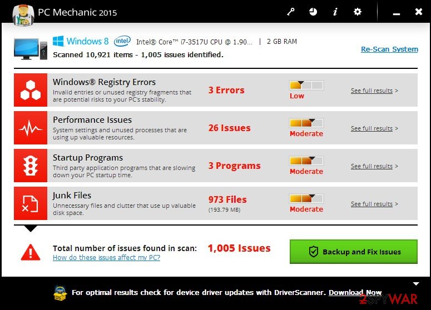
Task: Click Re-Scan System link
Action: (x=389, y=49)
